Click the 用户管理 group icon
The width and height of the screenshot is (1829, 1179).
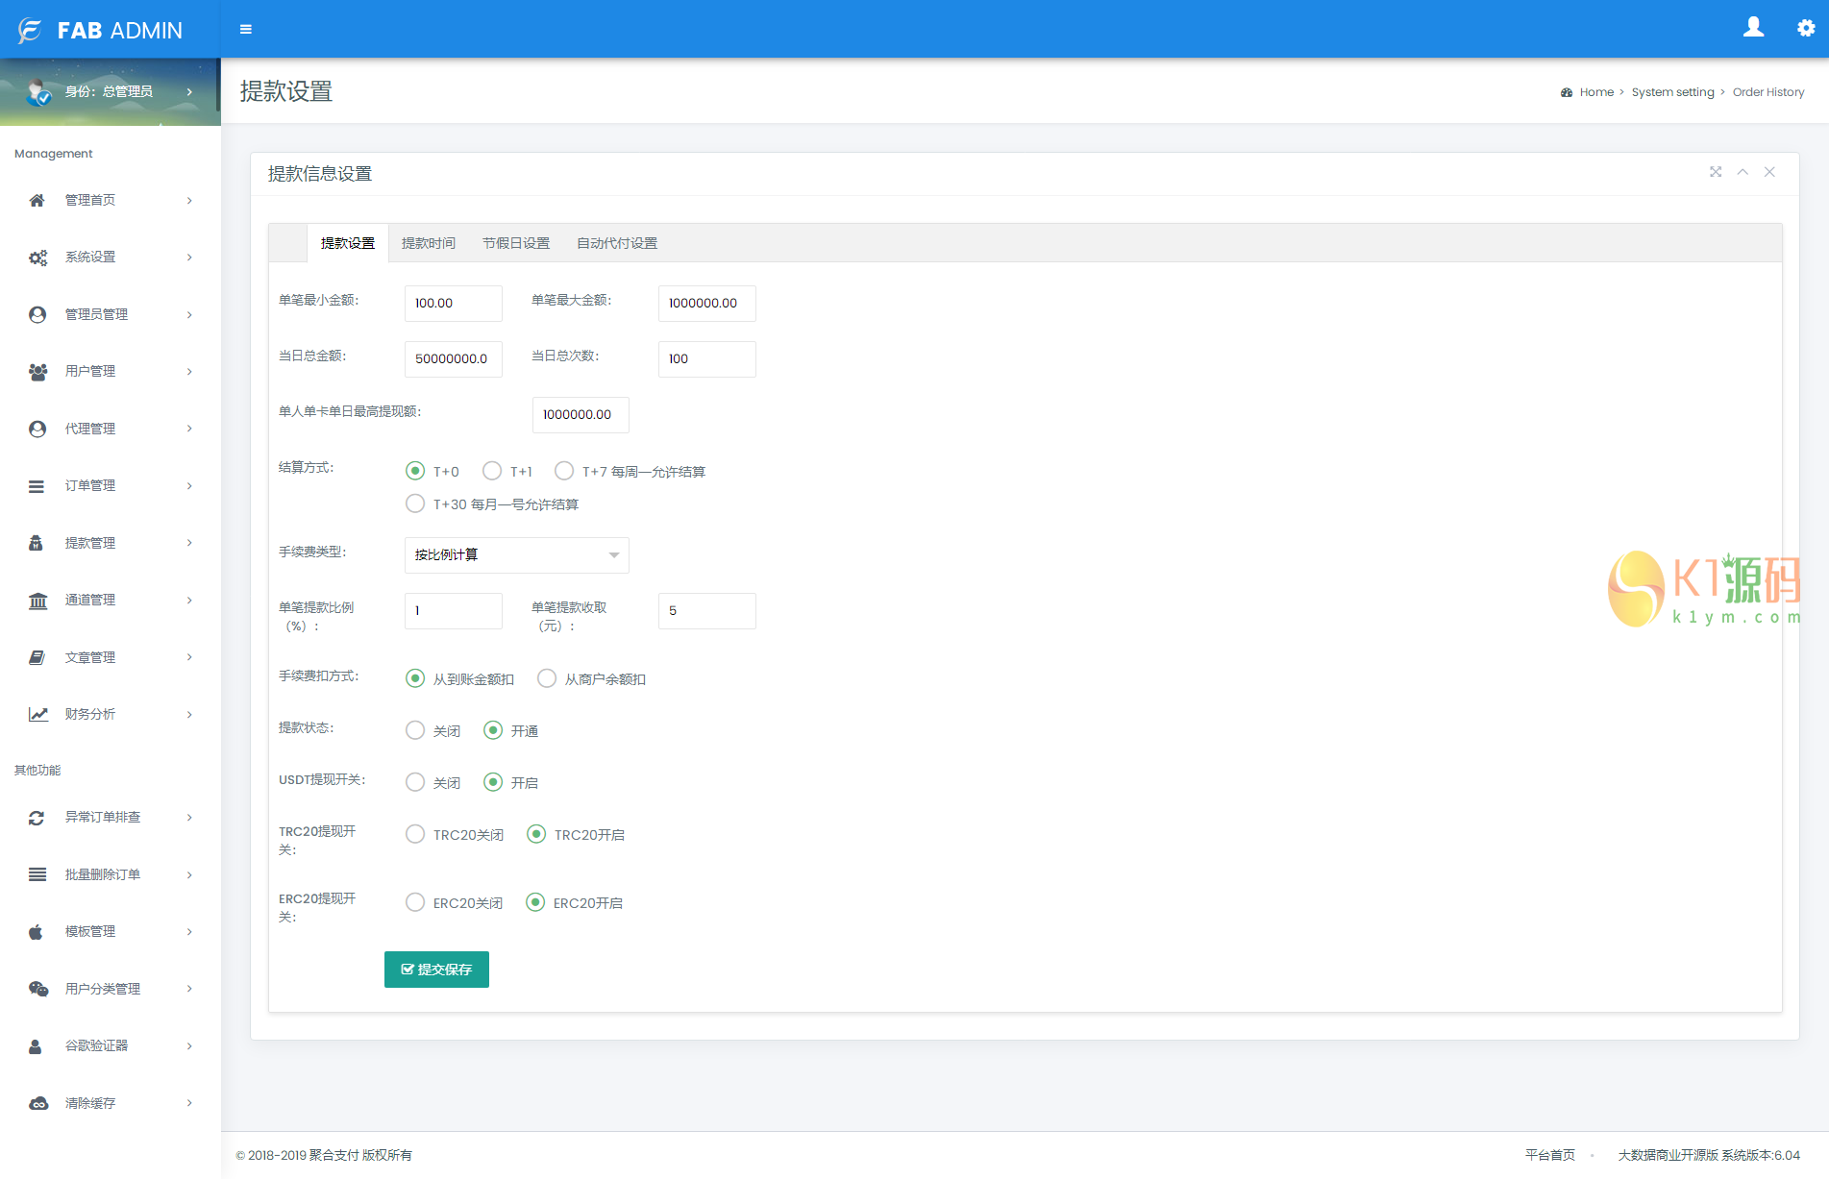coord(37,372)
